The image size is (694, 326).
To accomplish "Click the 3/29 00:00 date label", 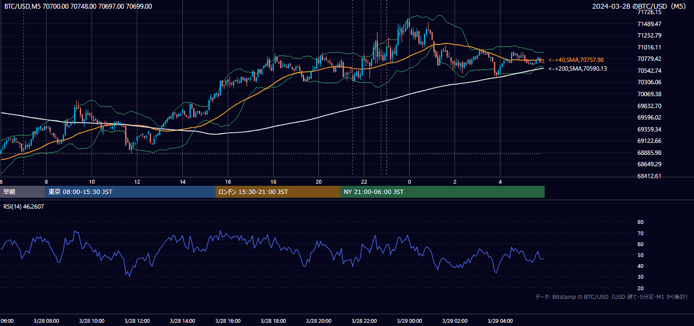I will [x=409, y=321].
